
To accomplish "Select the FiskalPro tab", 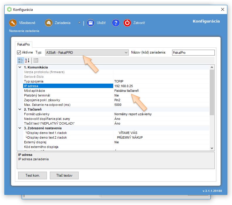I will point(24,44).
